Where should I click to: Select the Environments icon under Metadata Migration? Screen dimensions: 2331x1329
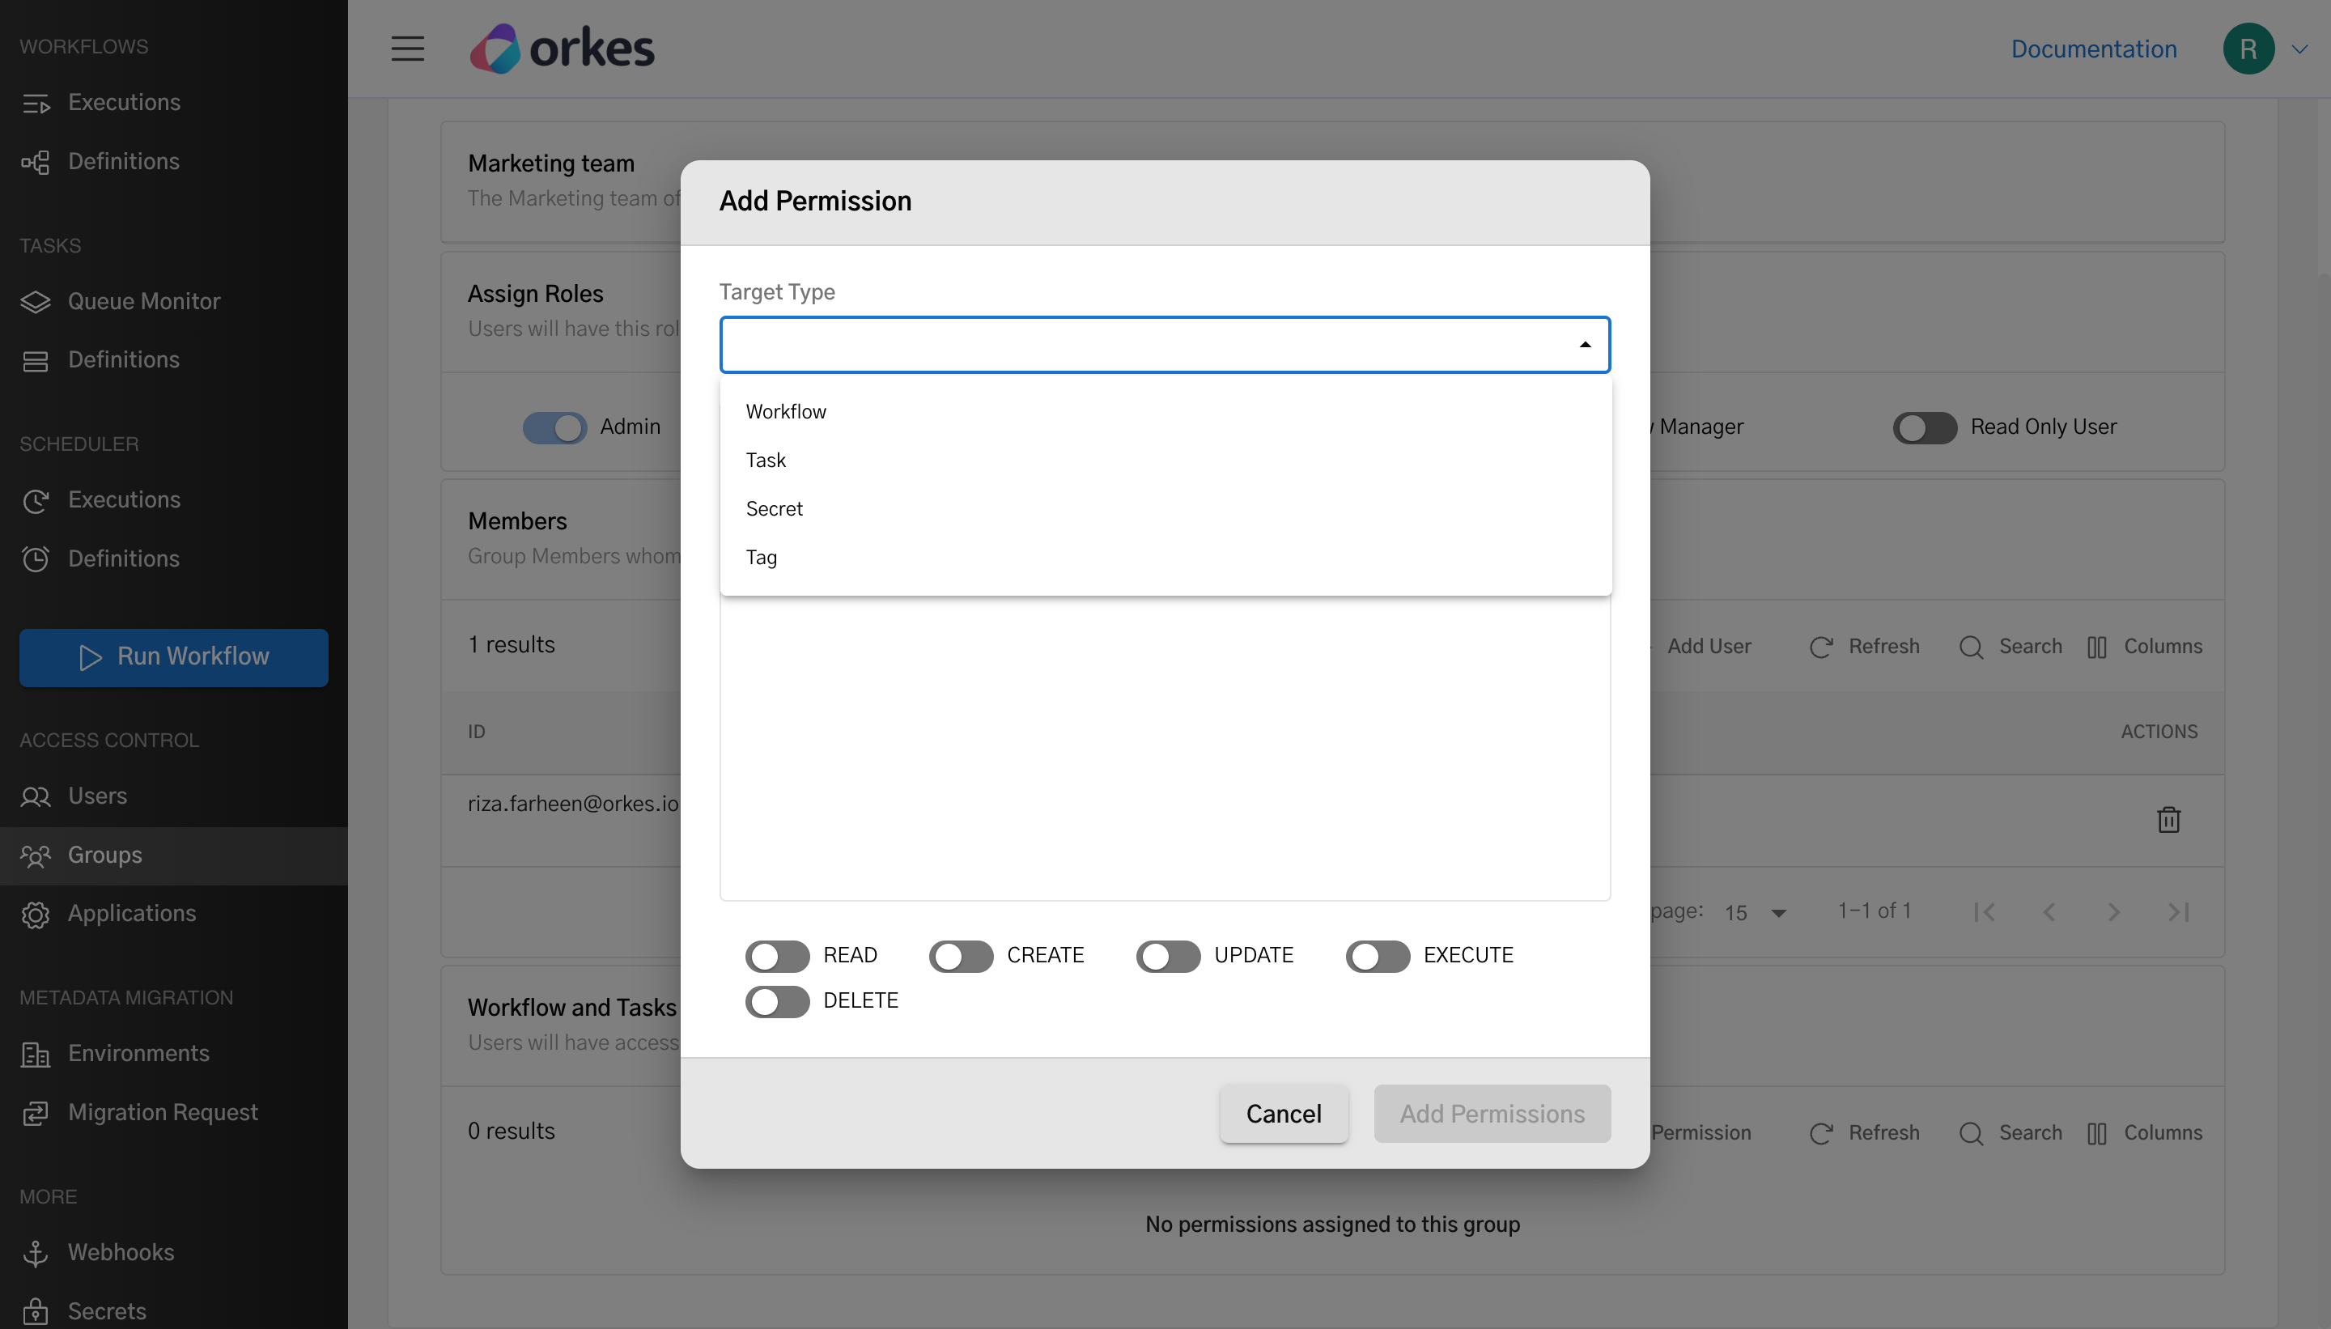36,1053
